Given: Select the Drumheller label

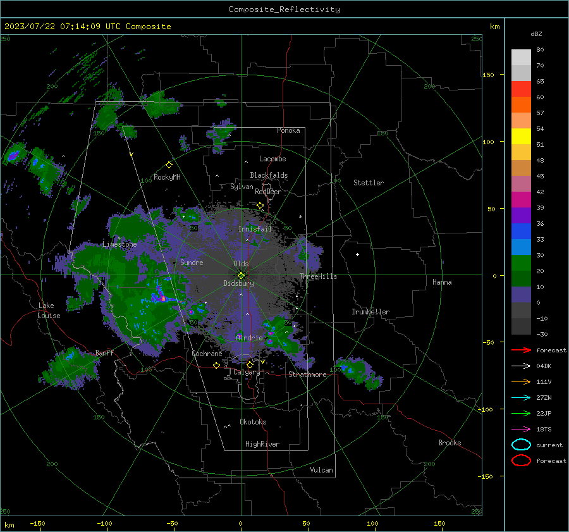Looking at the screenshot, I should 370,312.
